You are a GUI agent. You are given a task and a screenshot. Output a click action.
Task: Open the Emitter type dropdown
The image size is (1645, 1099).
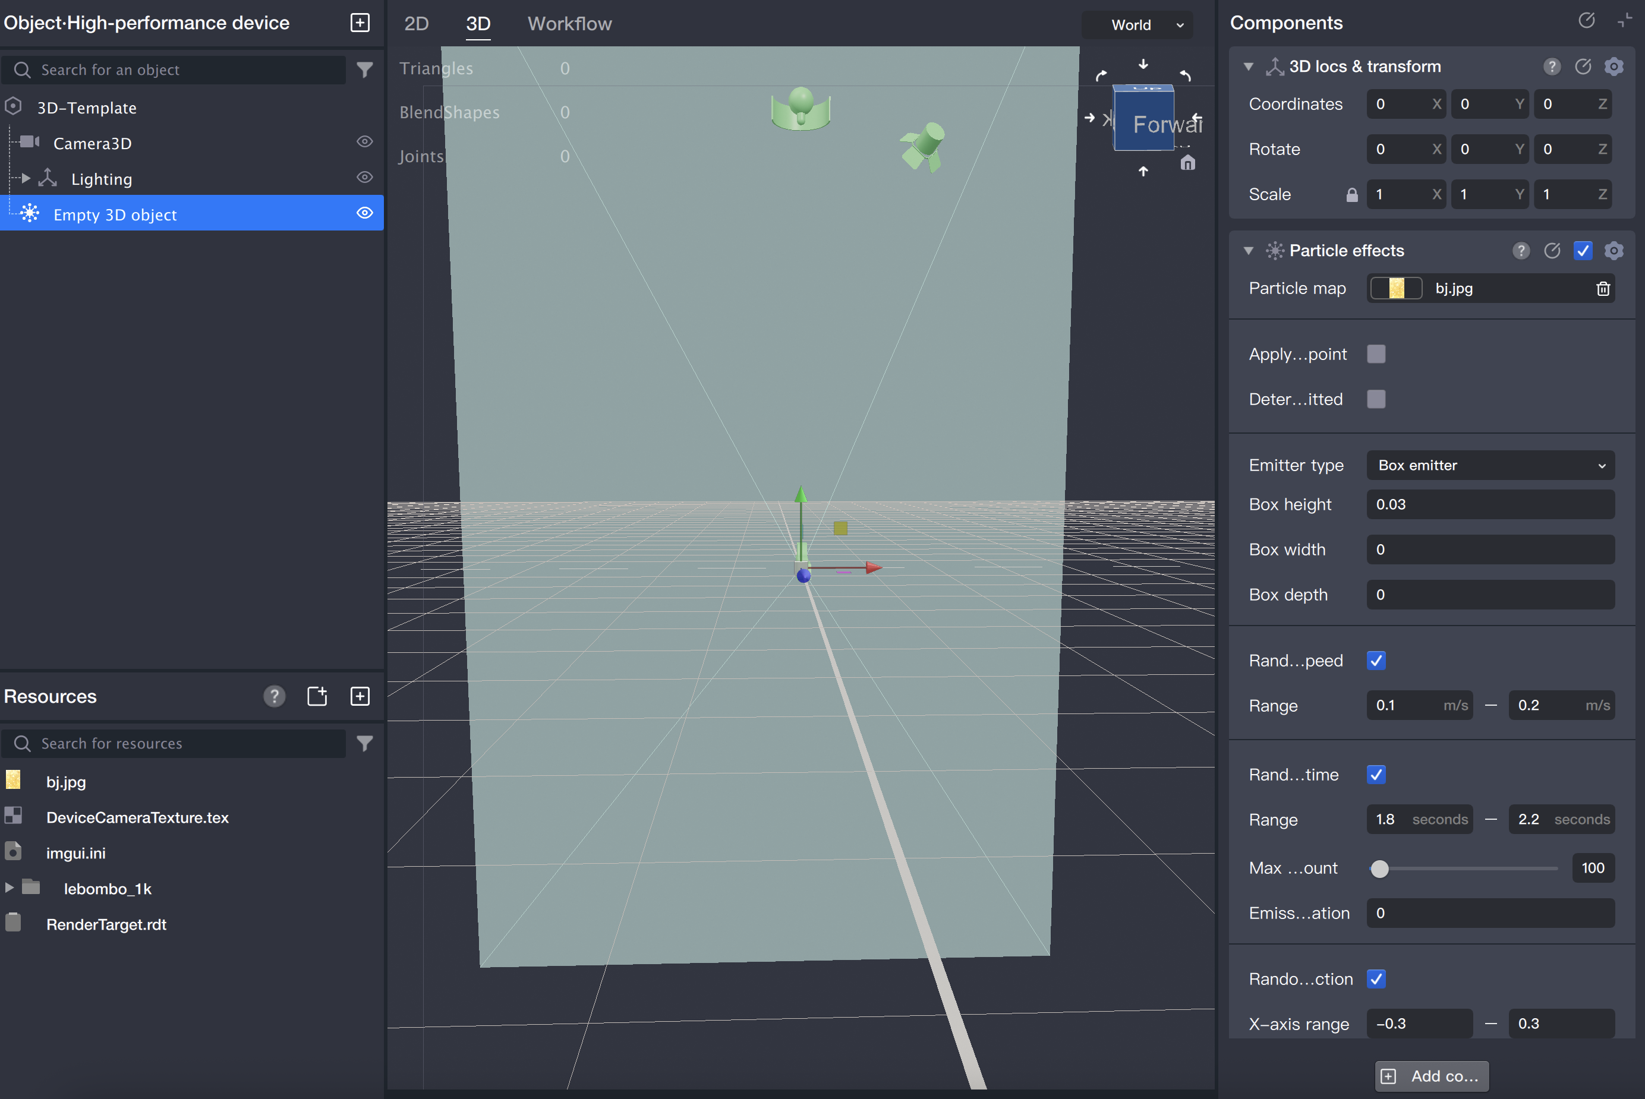[1490, 465]
